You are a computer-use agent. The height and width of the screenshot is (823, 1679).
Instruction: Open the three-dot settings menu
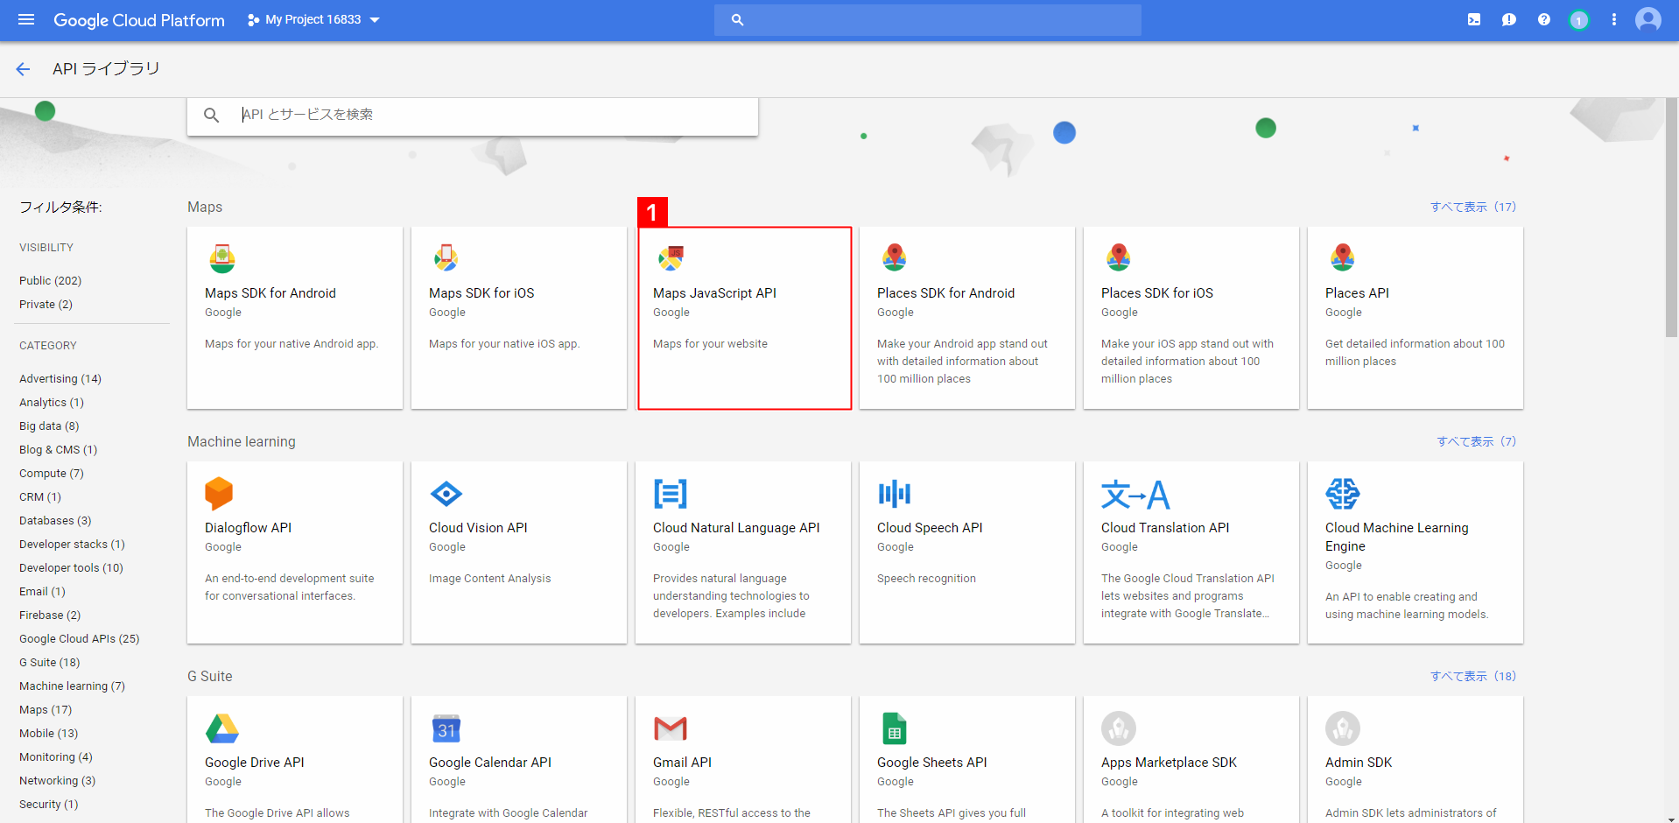(1614, 19)
